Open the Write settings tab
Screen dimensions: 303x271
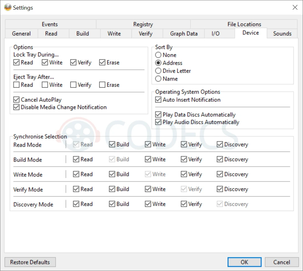click(114, 34)
